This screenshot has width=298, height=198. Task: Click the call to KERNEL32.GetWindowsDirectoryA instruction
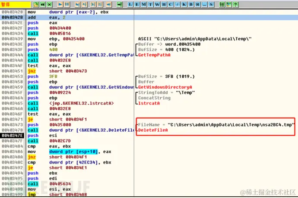pos(81,87)
